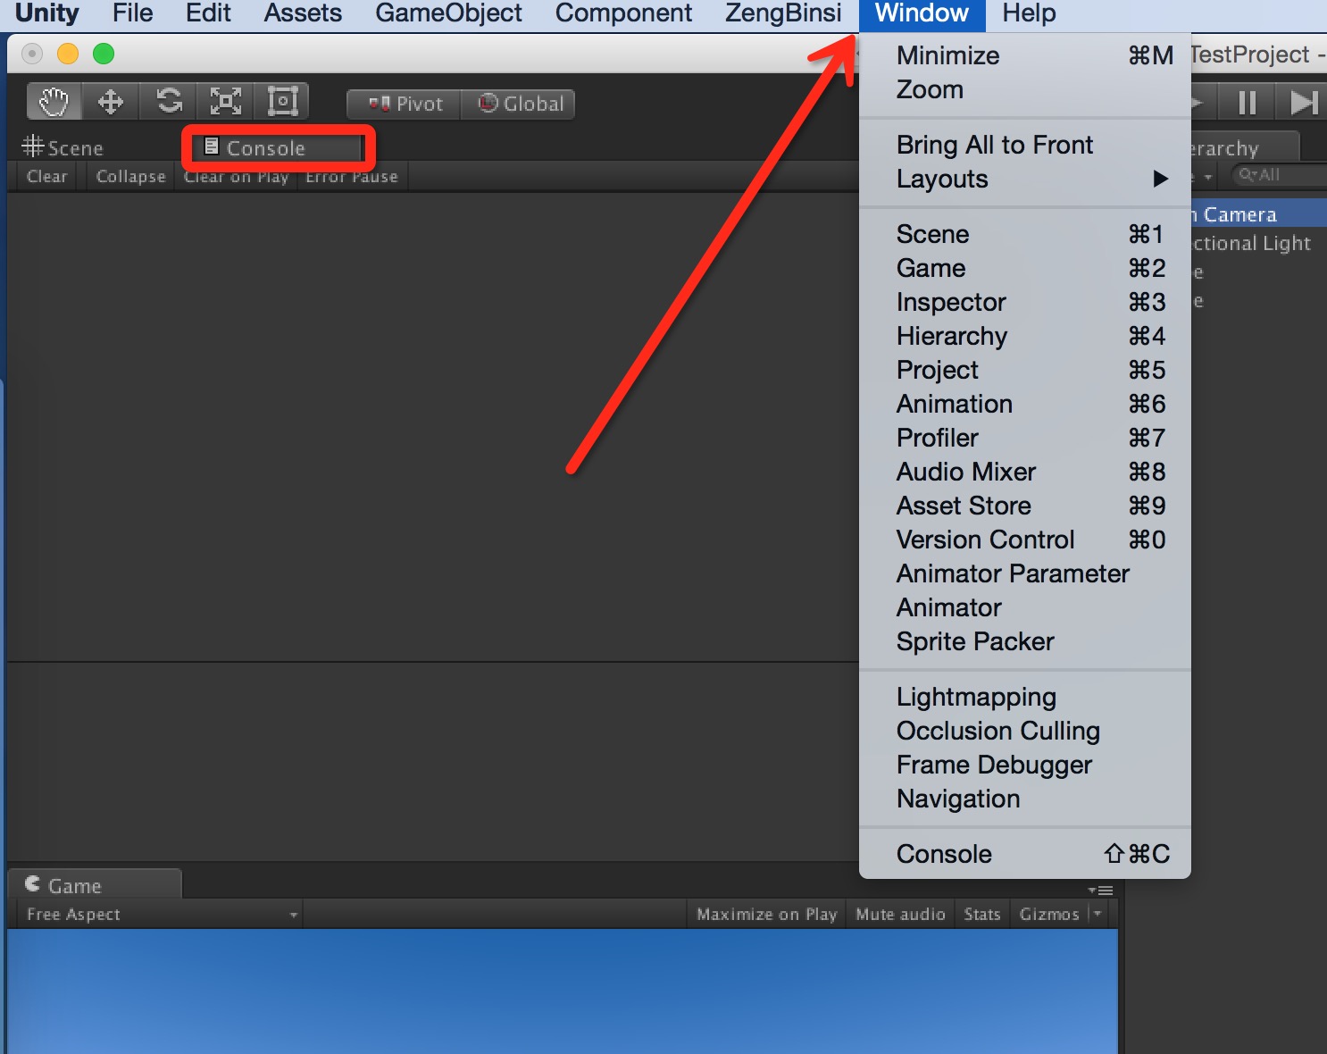Open the ZengBinsi menu
Viewport: 1327px width, 1054px height.
point(783,13)
